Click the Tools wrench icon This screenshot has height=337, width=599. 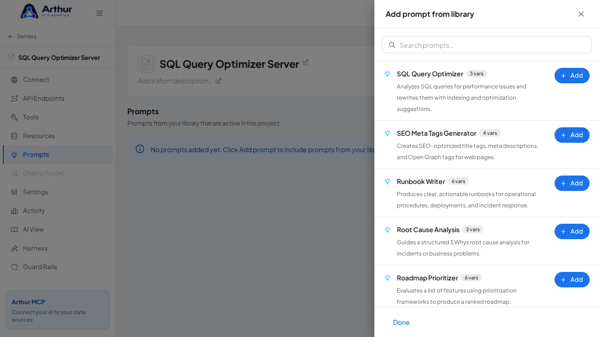15,117
